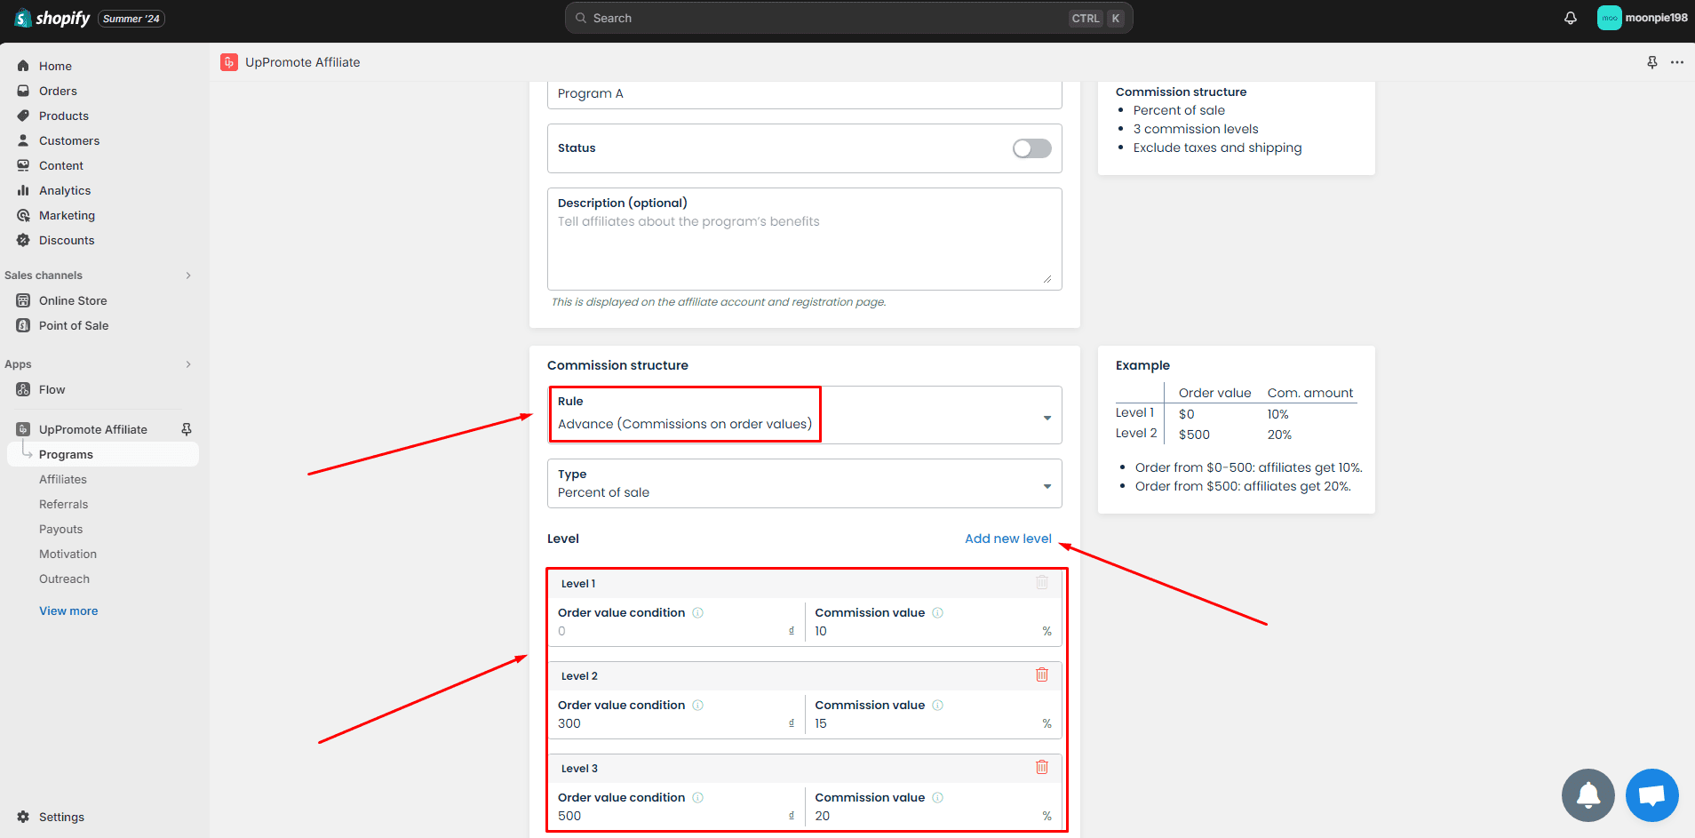Select Programs under UpPromote Affiliate
This screenshot has height=838, width=1695.
[103, 454]
